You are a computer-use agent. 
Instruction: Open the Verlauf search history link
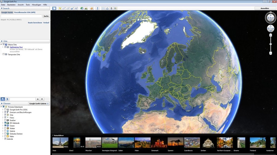[x=46, y=23]
